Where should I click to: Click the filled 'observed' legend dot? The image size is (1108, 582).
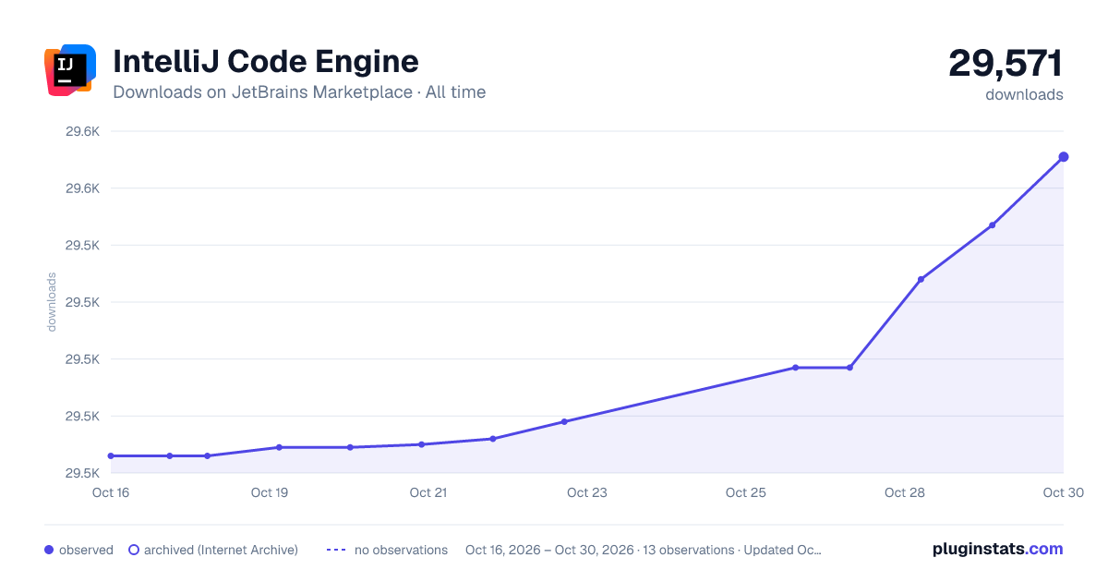(49, 550)
